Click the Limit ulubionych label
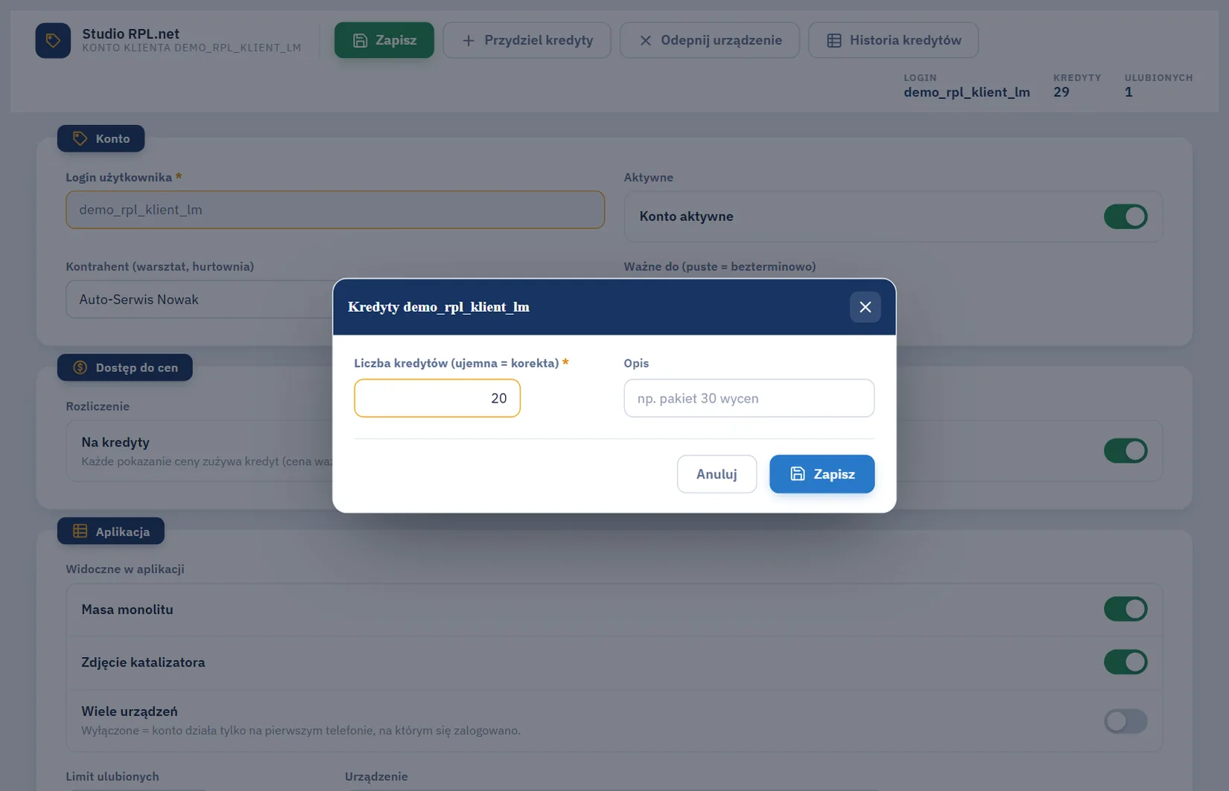The height and width of the screenshot is (791, 1229). pyautogui.click(x=112, y=776)
